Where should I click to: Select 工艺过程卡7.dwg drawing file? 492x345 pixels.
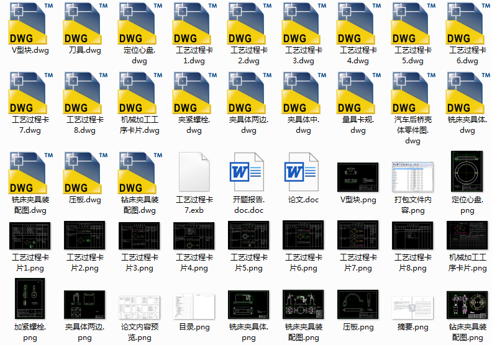coord(30,93)
